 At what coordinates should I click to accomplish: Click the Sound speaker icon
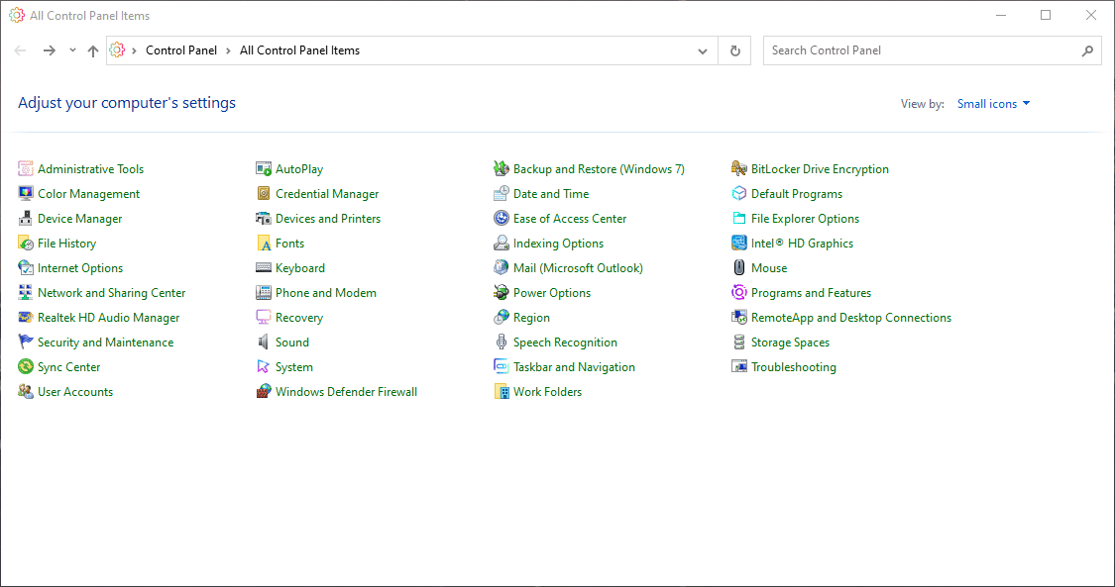tap(264, 342)
